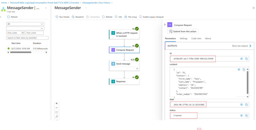The height and width of the screenshot is (130, 256).
Task: Copy the status Created value
Action: (246, 116)
